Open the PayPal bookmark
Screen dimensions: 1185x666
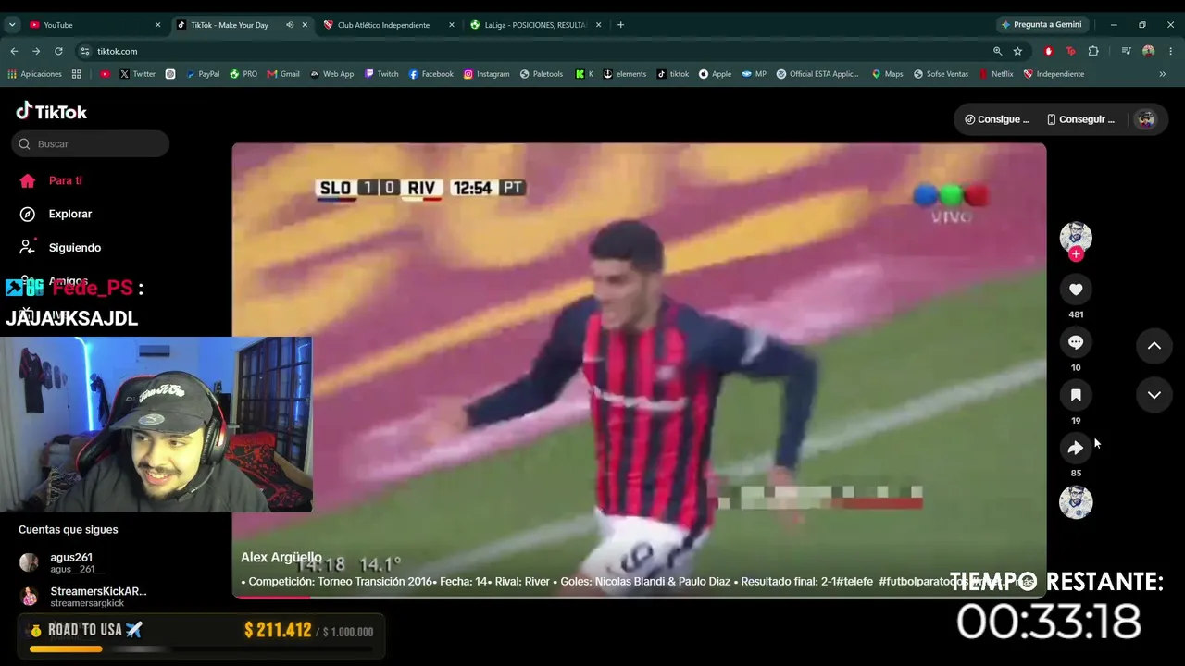tap(202, 74)
